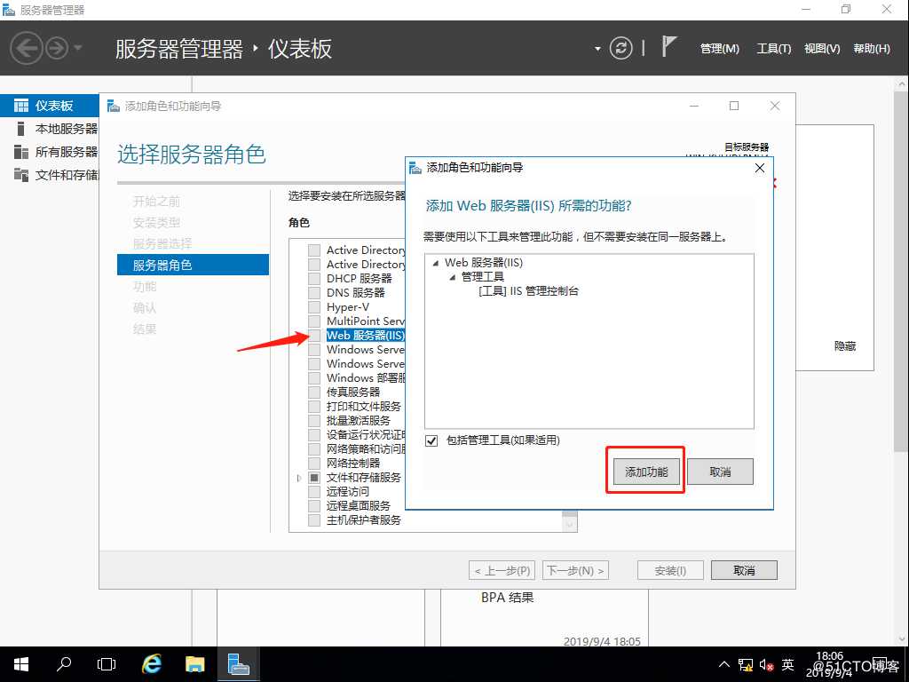
Task: Click the local server icon in sidebar
Action: (21, 129)
